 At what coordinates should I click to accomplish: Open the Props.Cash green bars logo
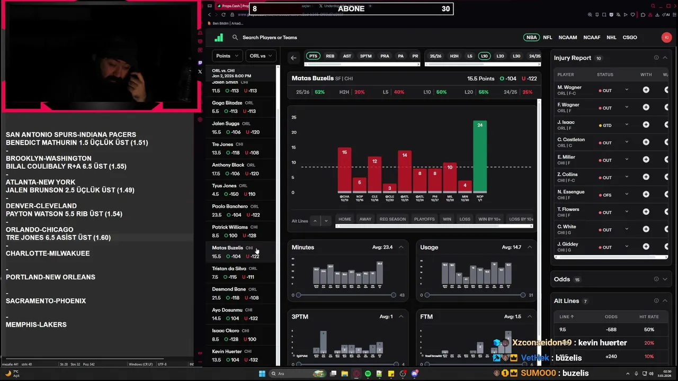click(219, 38)
